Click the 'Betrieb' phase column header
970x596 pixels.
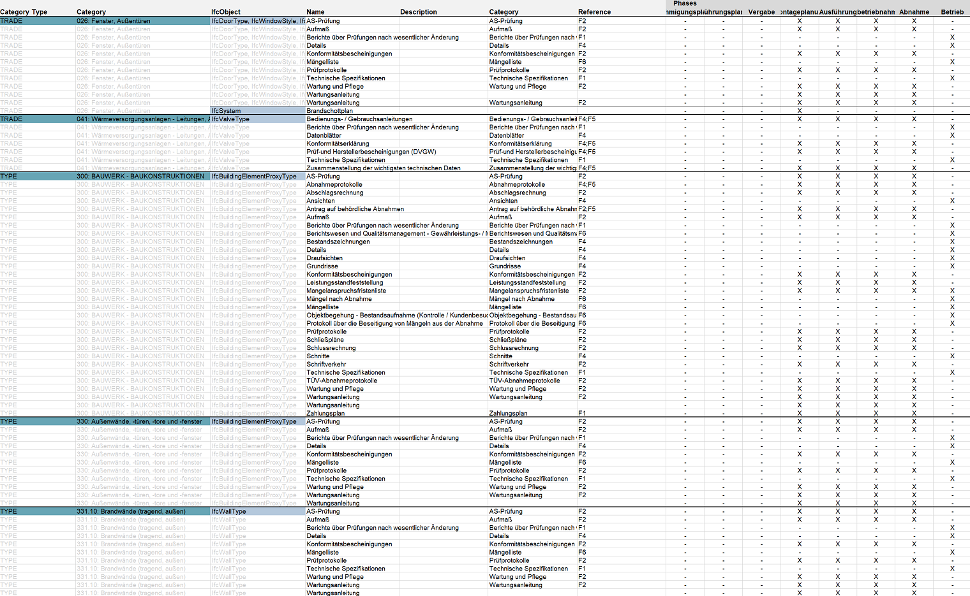(x=952, y=12)
